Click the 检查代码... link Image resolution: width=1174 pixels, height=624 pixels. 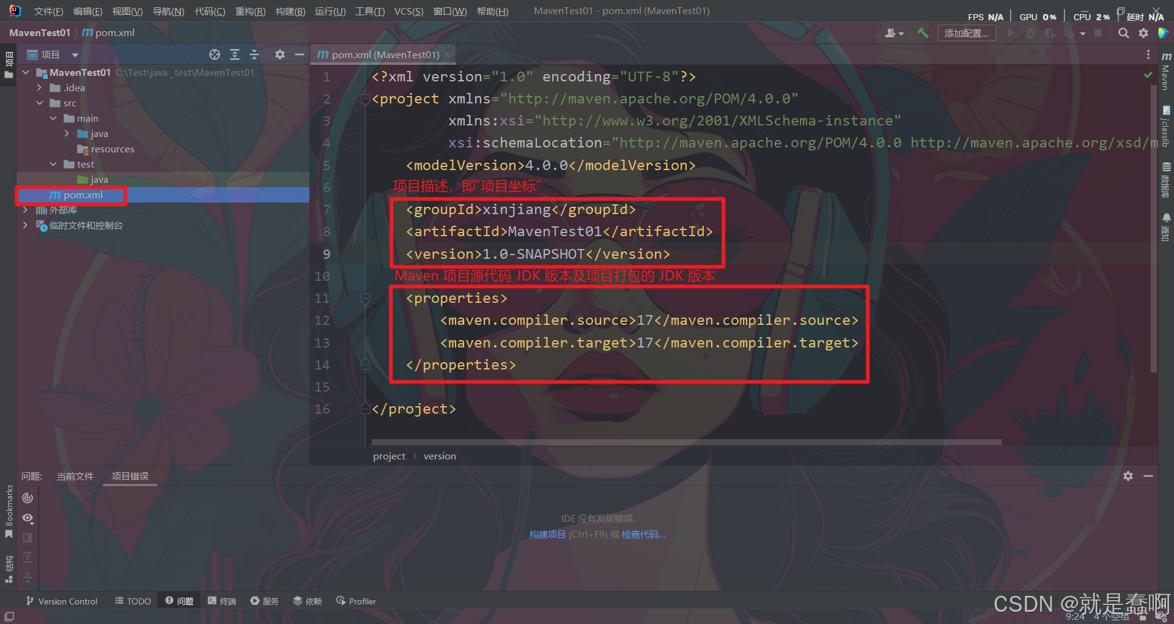click(x=643, y=534)
